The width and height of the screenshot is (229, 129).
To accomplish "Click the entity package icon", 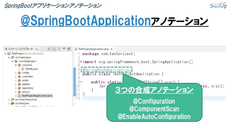I will (19, 80).
